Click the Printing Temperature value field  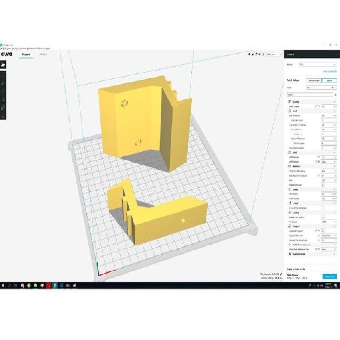pyautogui.click(x=329, y=171)
